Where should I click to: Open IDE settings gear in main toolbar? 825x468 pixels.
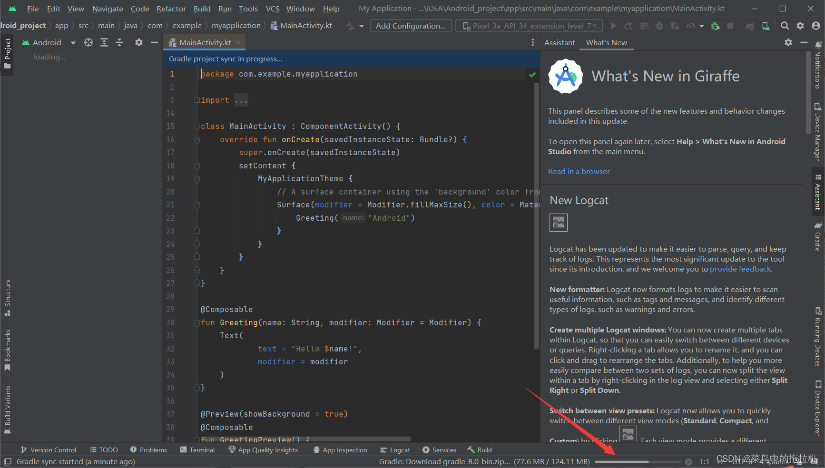coord(800,26)
